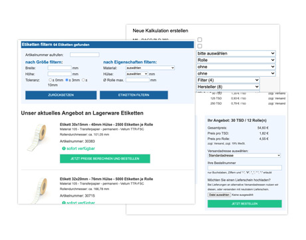The width and height of the screenshot is (306, 240).
Task: Click the JETZT BESTELLEN button
Action: click(x=245, y=203)
